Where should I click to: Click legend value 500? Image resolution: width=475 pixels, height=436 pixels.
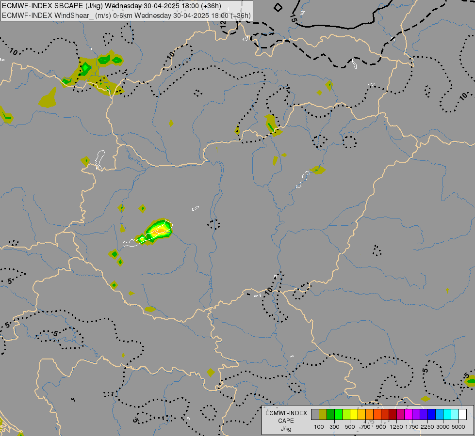click(350, 427)
